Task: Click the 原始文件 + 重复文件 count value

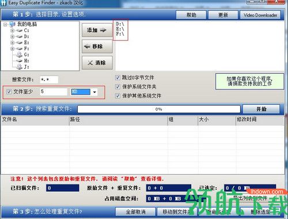Action: coord(169,188)
